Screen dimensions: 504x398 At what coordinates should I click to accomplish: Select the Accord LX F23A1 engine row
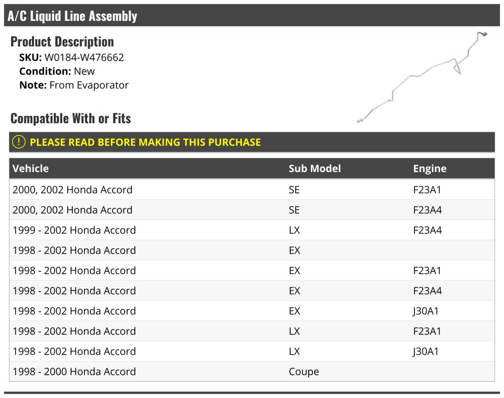(252, 331)
